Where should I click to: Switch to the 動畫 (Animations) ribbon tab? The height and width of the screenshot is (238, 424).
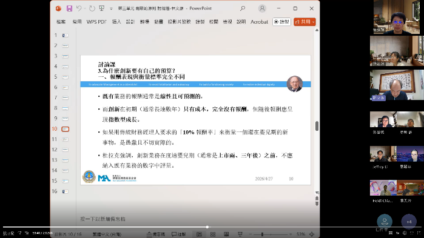coord(159,22)
